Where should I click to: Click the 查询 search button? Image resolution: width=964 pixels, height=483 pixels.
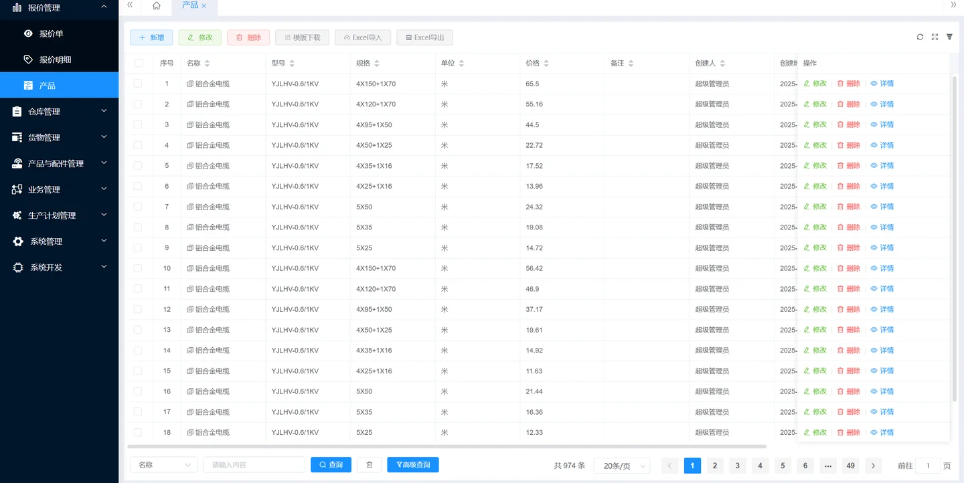tap(331, 465)
